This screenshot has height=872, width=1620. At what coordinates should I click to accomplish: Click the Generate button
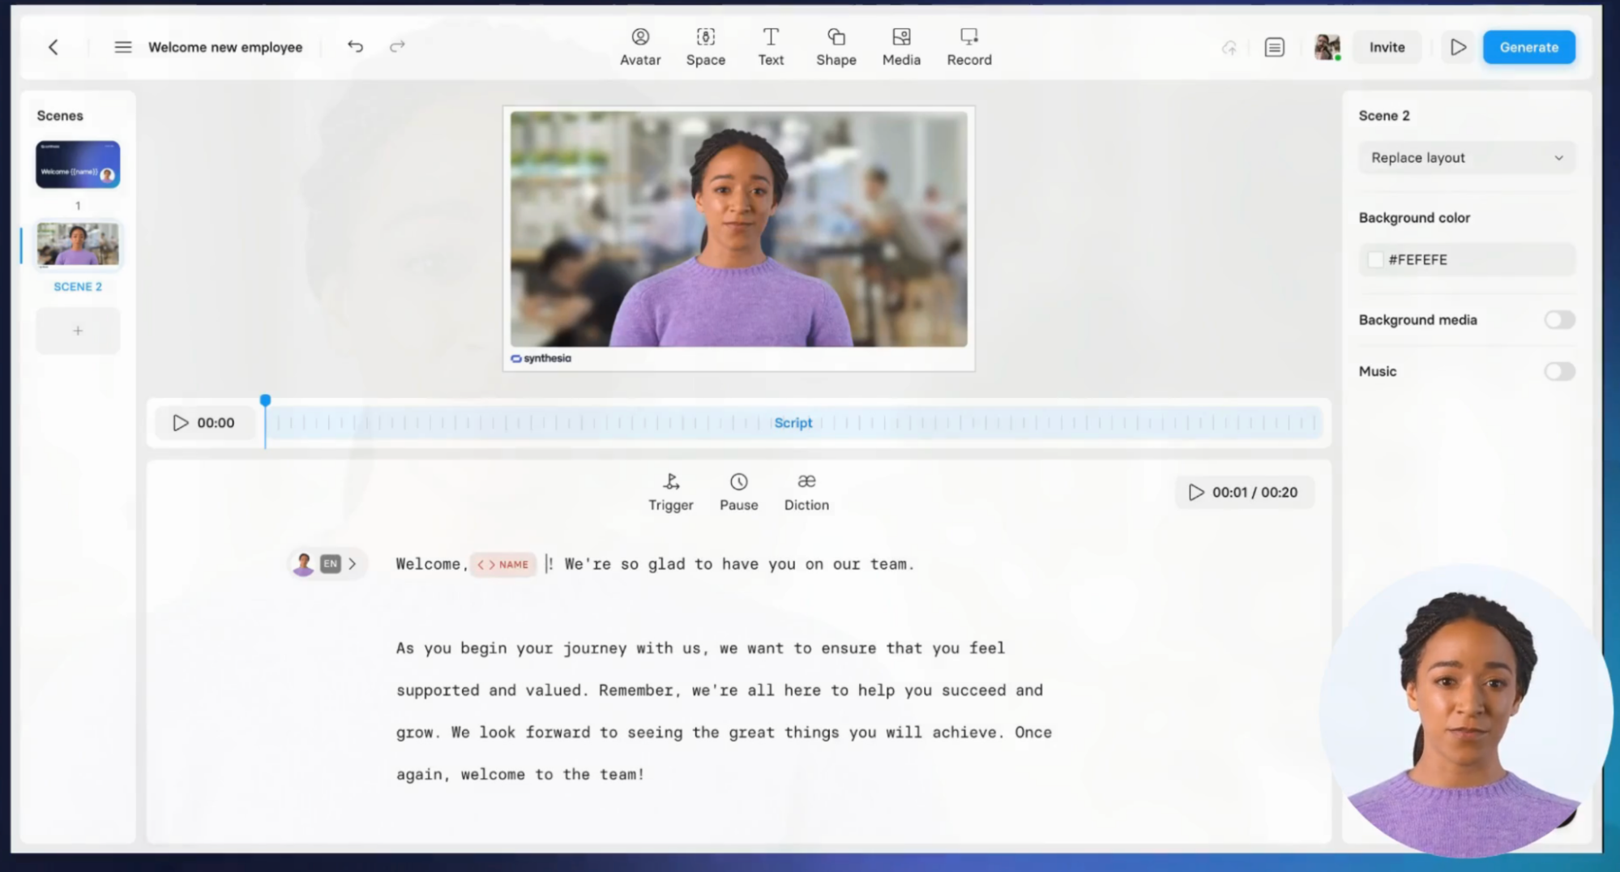1528,47
